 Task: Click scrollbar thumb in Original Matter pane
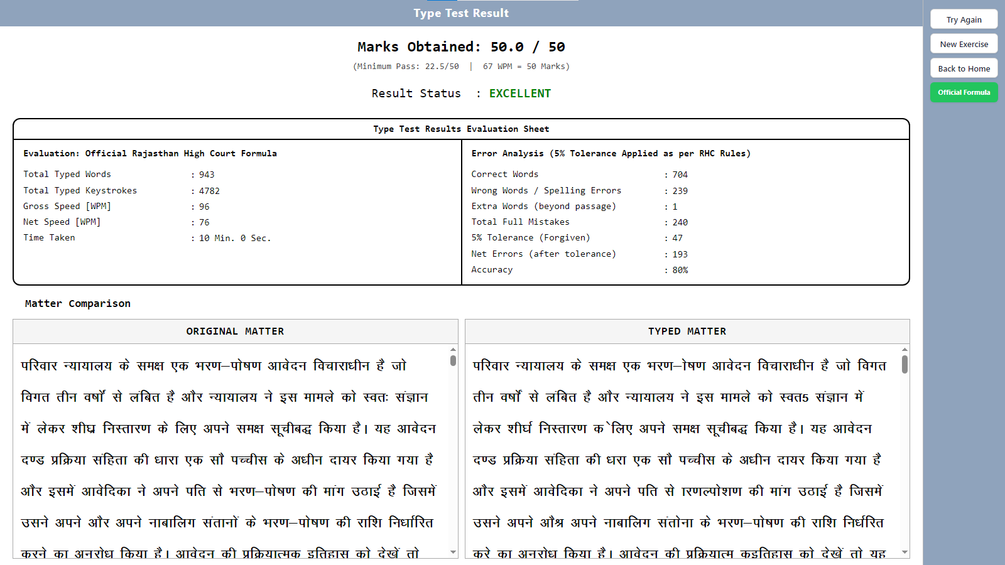point(453,360)
